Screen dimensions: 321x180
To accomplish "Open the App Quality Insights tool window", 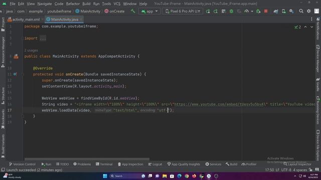I will click(184, 164).
